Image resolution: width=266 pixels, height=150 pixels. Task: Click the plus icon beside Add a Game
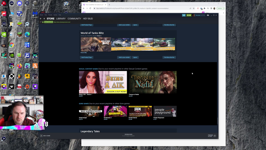coord(41,136)
